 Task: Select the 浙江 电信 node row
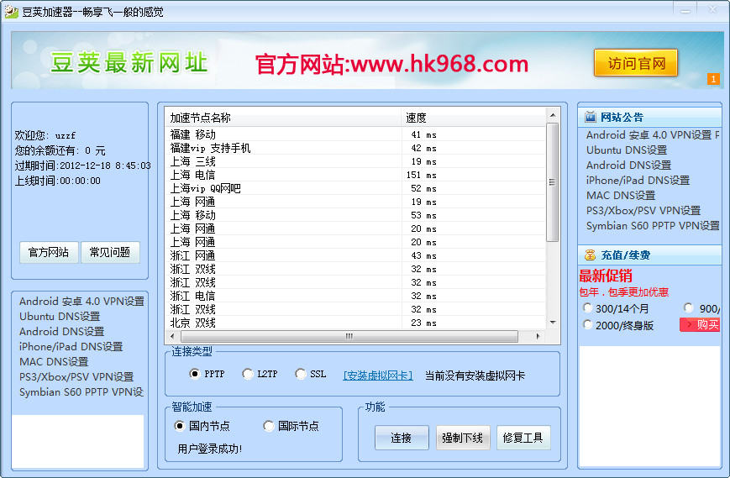(355, 296)
